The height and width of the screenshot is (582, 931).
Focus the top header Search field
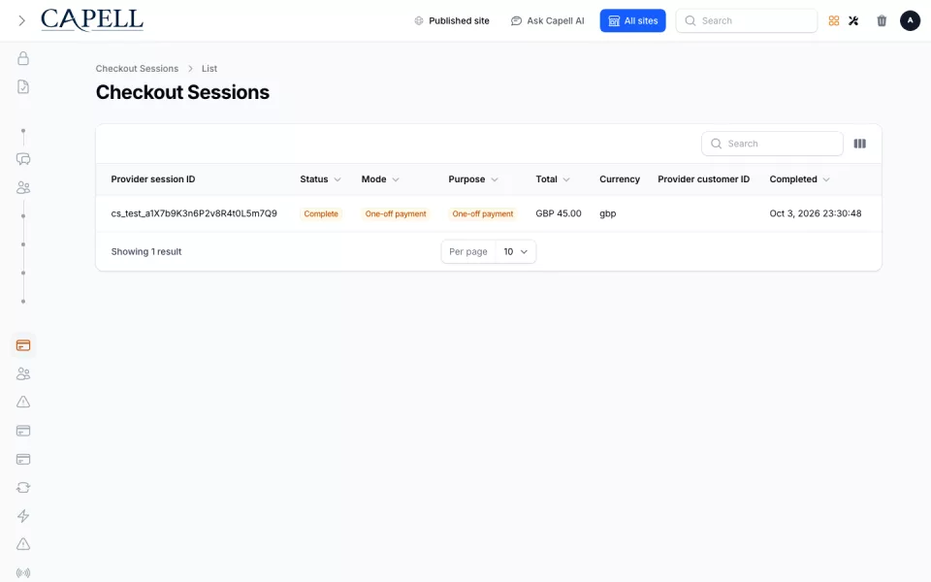pyautogui.click(x=747, y=20)
